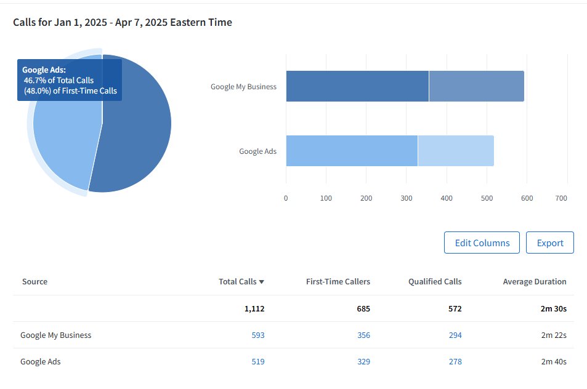587x389 pixels.
Task: Click the 300 axis label
Action: point(406,198)
